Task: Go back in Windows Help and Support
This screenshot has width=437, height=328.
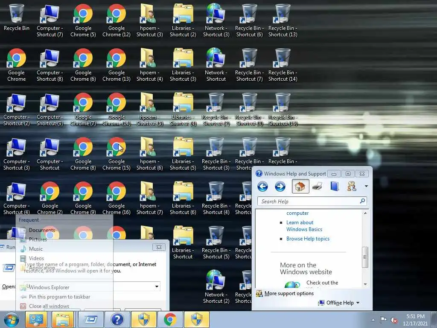Action: [x=262, y=186]
